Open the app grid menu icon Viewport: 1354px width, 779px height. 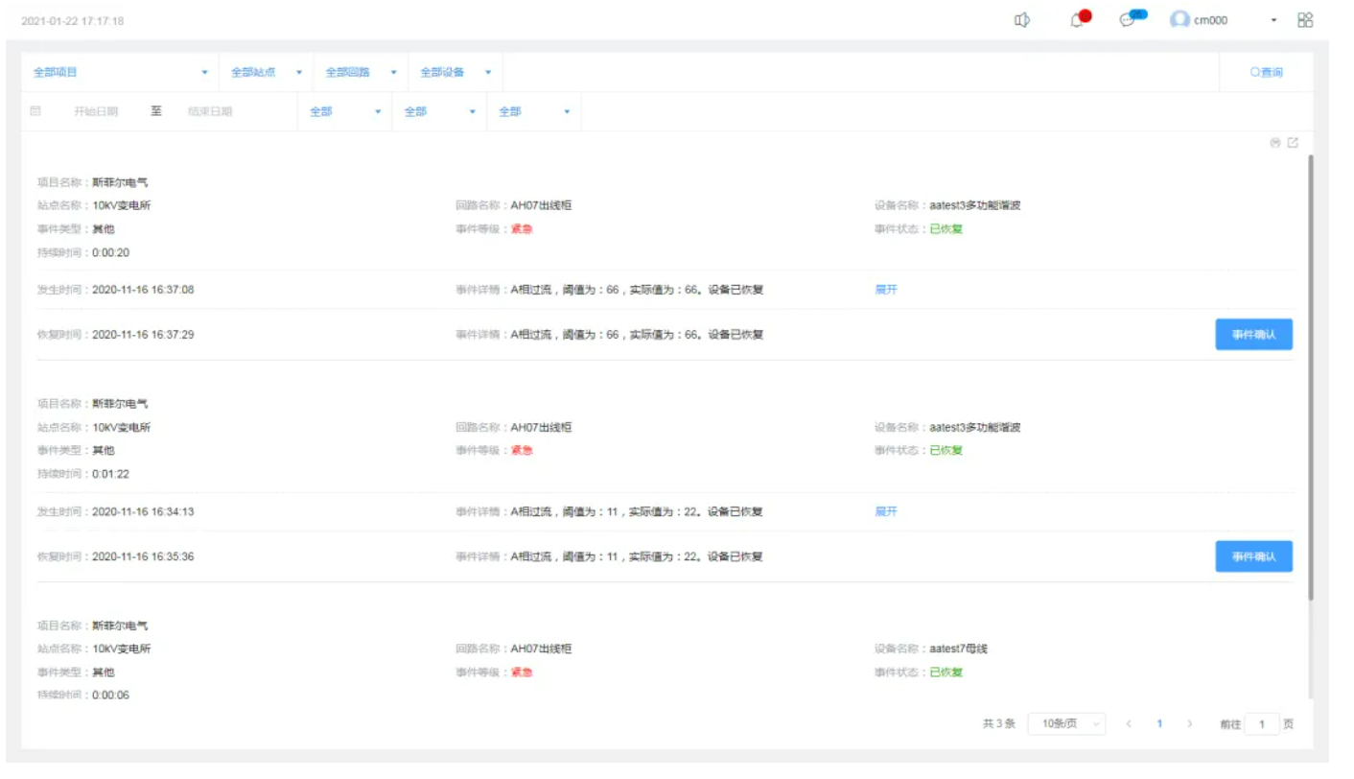point(1305,20)
